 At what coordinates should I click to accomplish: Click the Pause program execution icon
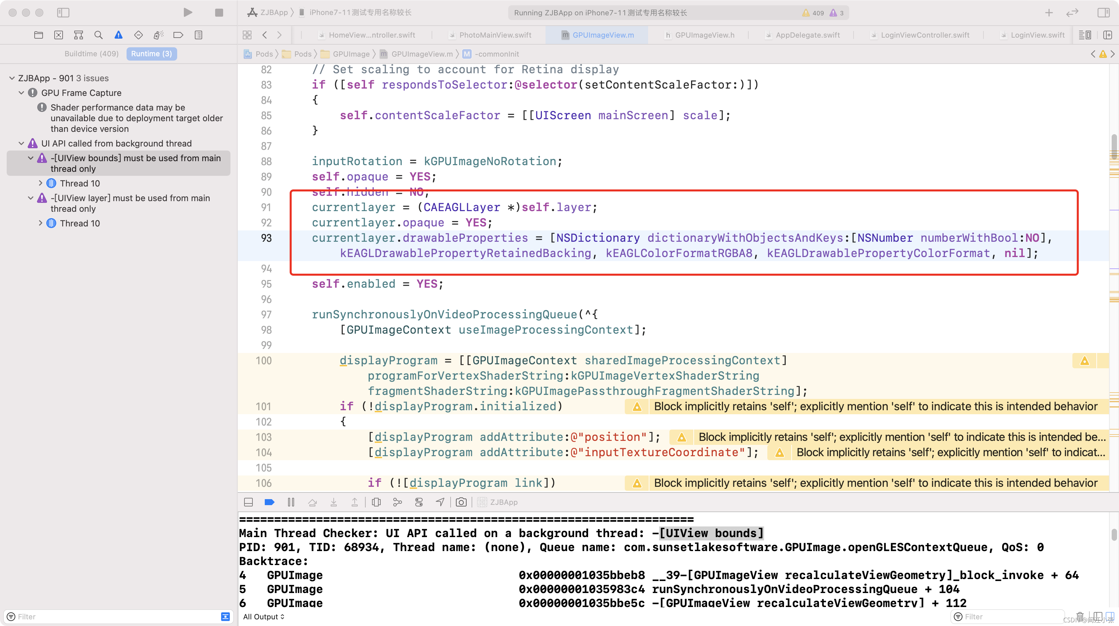click(291, 502)
